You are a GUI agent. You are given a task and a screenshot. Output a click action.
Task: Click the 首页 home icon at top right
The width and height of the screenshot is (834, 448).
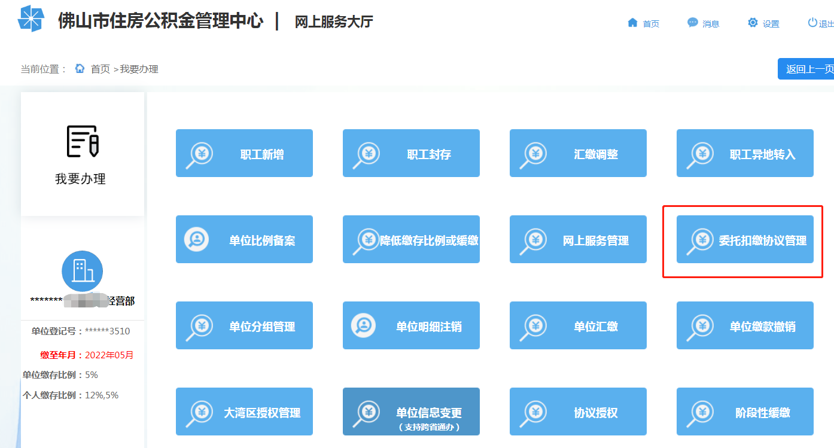click(x=632, y=23)
